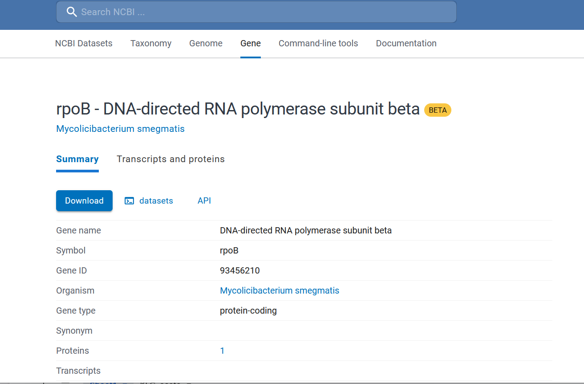Go to the Taxonomy nav item
584x384 pixels.
click(x=151, y=43)
